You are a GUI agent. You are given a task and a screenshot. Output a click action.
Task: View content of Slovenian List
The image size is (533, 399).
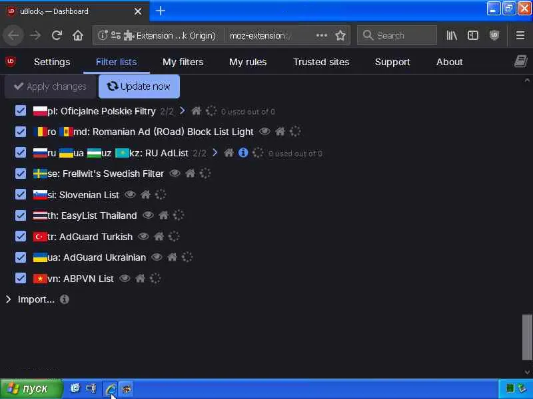click(x=130, y=194)
